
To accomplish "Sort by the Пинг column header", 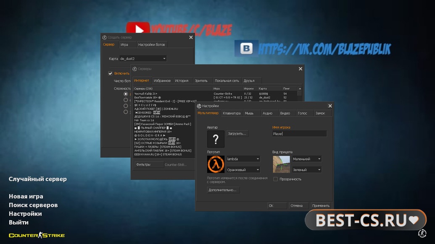I will (x=290, y=88).
